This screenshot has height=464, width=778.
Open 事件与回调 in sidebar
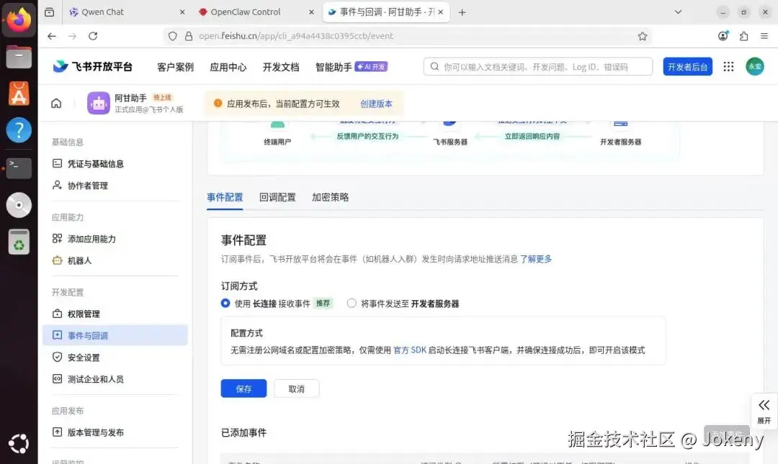click(115, 336)
